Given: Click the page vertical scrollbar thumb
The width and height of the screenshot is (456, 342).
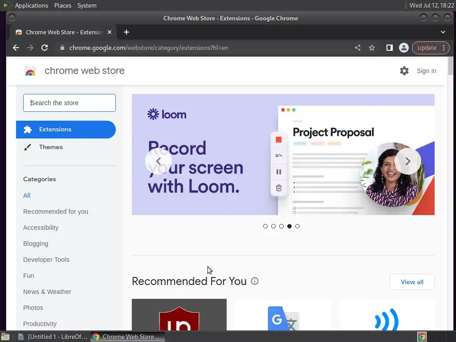Looking at the screenshot, I should pyautogui.click(x=451, y=66).
